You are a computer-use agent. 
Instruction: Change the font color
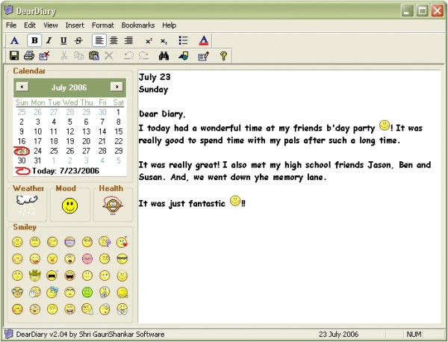tap(204, 40)
